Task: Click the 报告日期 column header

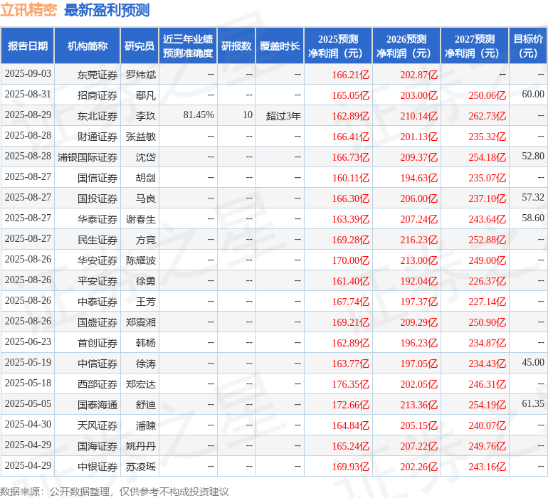Action: pyautogui.click(x=28, y=46)
